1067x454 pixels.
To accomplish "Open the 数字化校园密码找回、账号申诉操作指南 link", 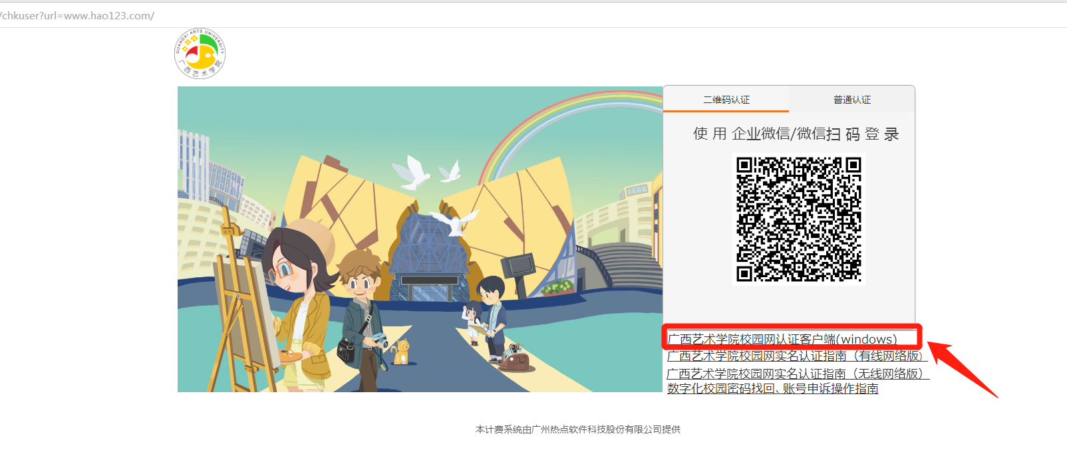I will coord(772,388).
